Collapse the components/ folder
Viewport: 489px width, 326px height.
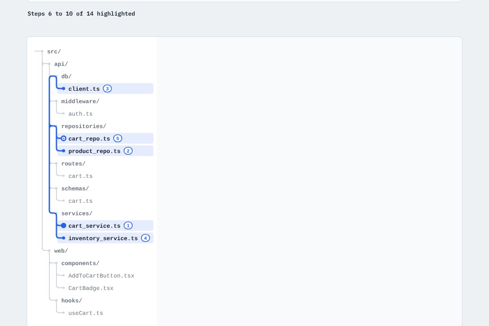(80, 263)
